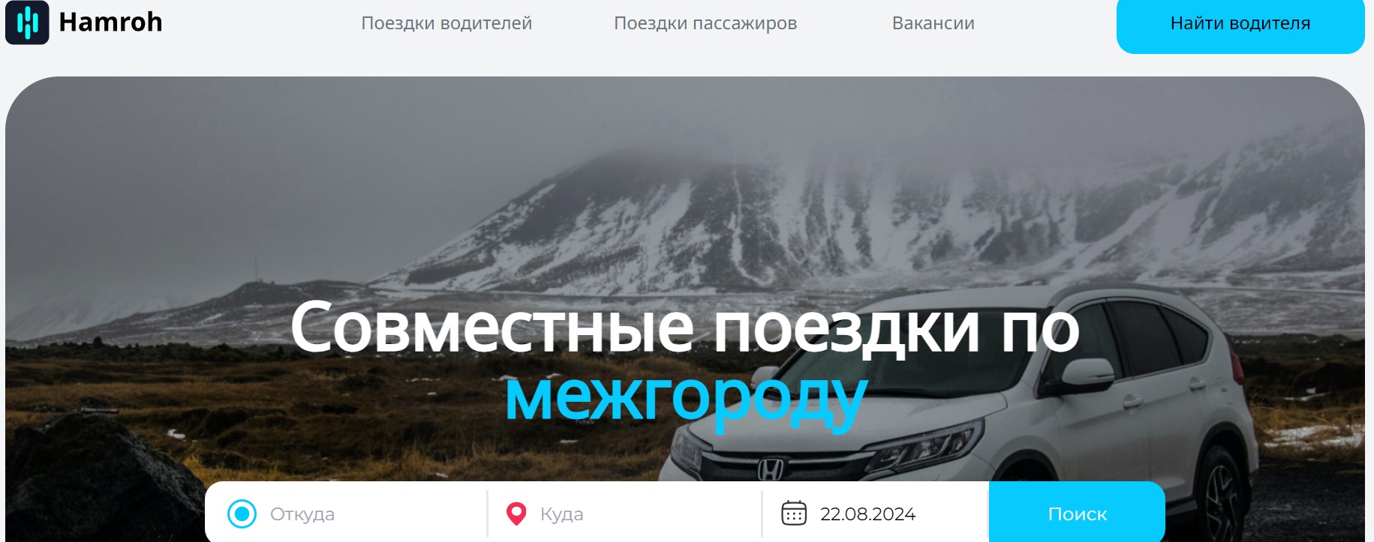
Task: Click the red destination pin icon
Action: tap(516, 514)
